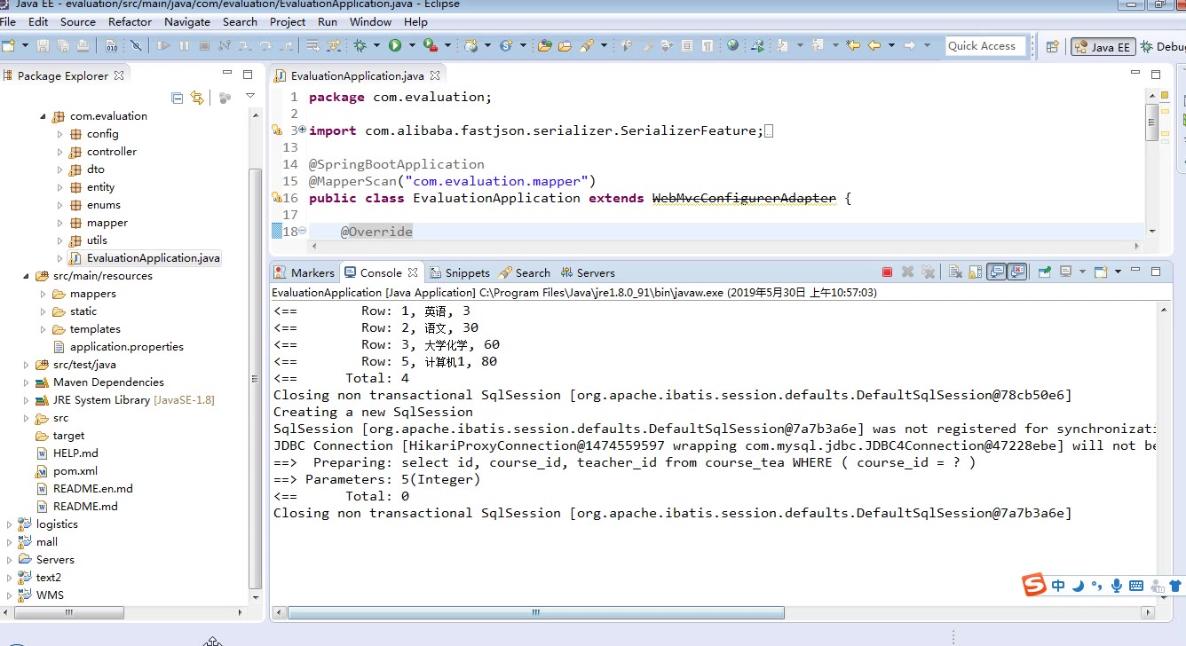Terminate the running app with red stop button
Image resolution: width=1186 pixels, height=646 pixels.
pyautogui.click(x=887, y=272)
